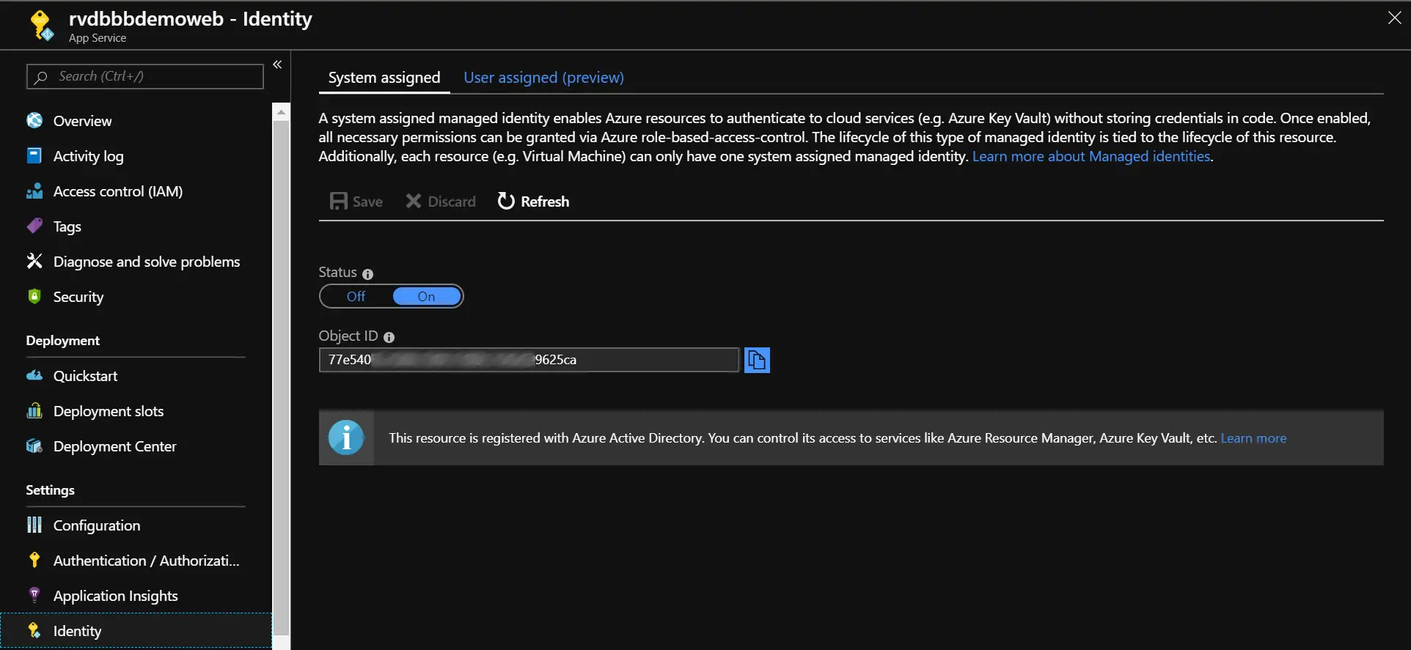Click Discard button label
1411x650 pixels.
pyautogui.click(x=452, y=202)
